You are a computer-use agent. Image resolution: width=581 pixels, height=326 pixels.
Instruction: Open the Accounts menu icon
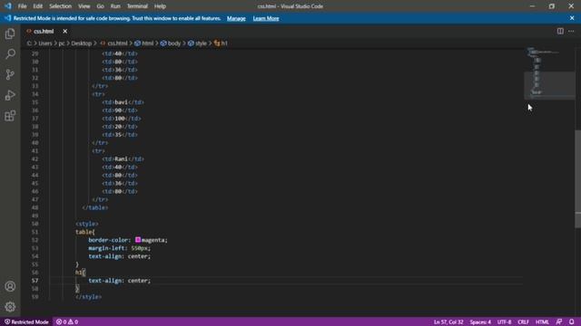(10, 286)
